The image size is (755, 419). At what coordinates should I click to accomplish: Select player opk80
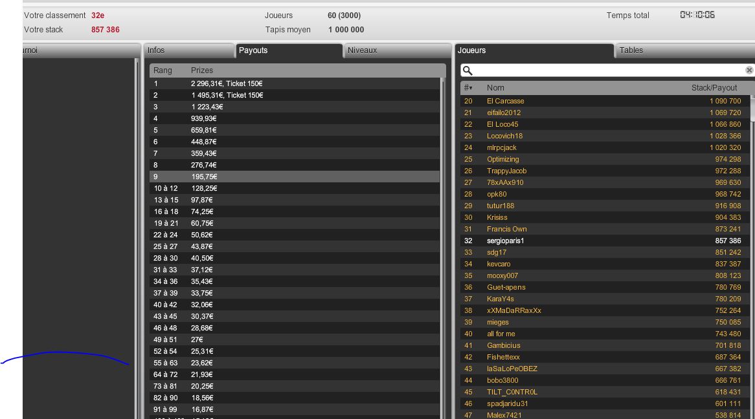point(605,195)
